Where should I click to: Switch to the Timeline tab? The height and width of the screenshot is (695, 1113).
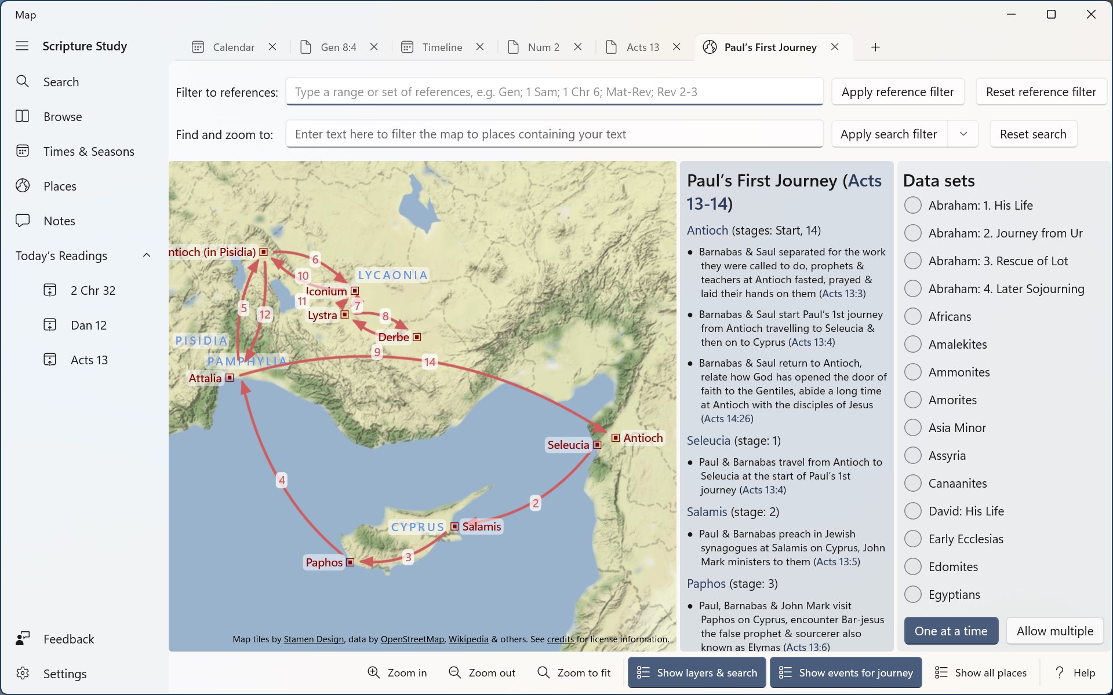(441, 47)
